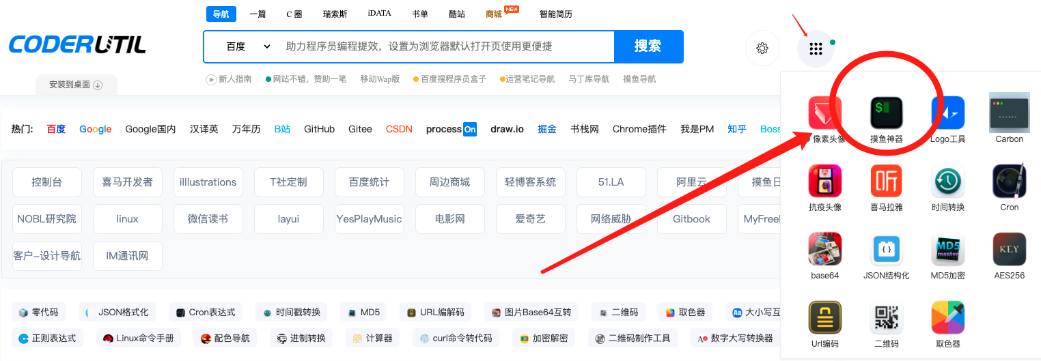Viewport: 1041px width, 361px height.
Task: Switch to the C圈 tab
Action: pos(294,14)
